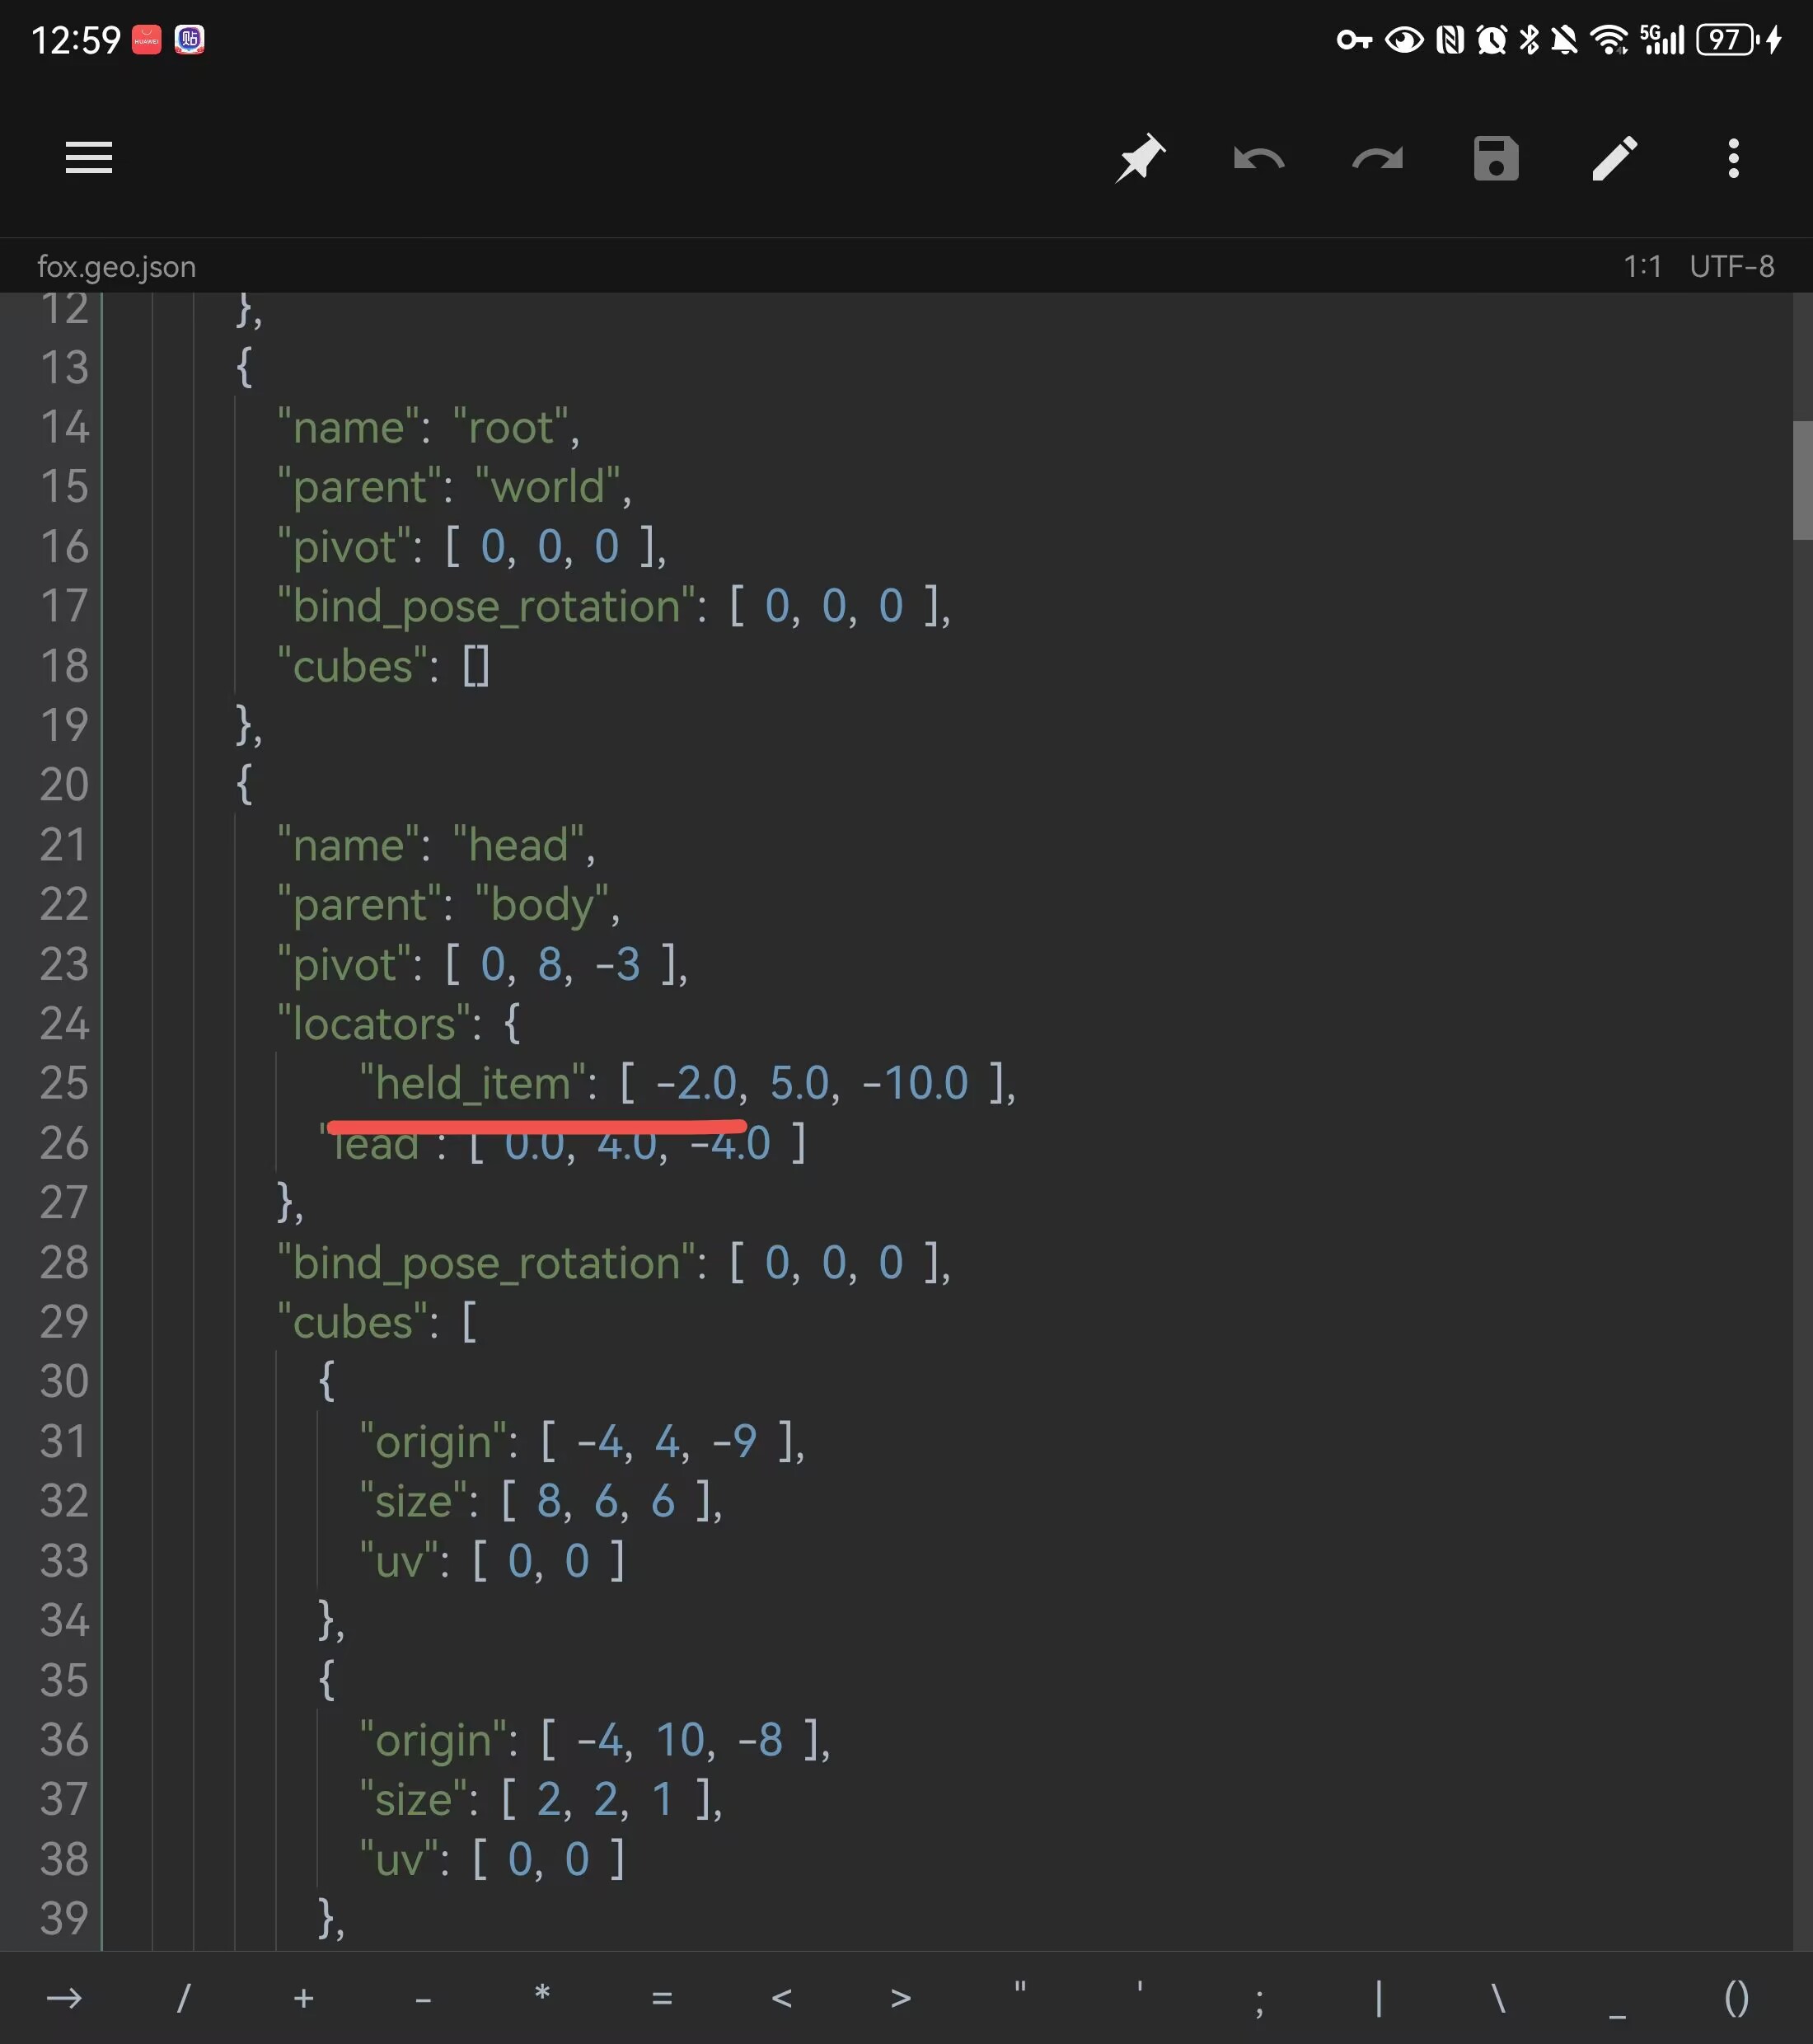Tap the forward slash symbol key

[183, 1998]
